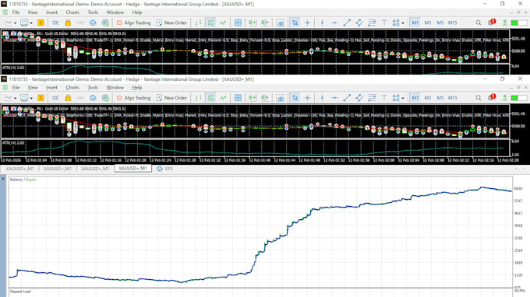Click the yellow dollar icon in upper window
Image resolution: width=530 pixels, height=297 pixels.
click(41, 23)
